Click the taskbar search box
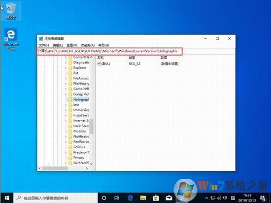 coord(56,198)
